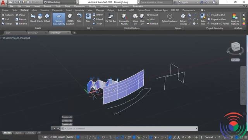Click the surface Extend tool
The width and height of the screenshot is (248, 140).
pos(98,19)
